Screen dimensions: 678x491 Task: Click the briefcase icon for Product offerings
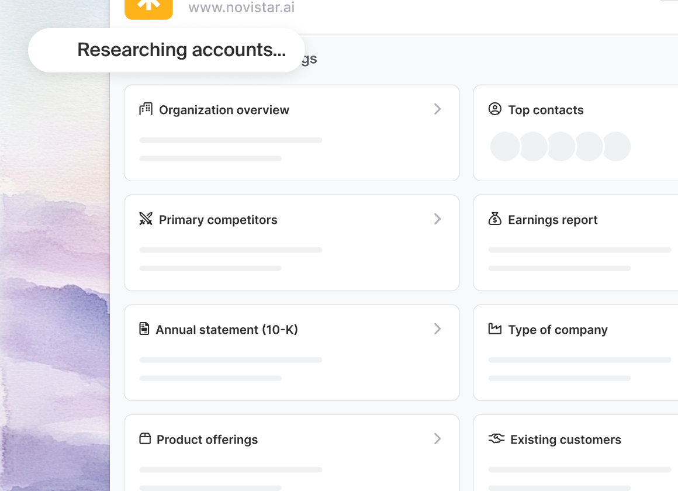(x=145, y=438)
